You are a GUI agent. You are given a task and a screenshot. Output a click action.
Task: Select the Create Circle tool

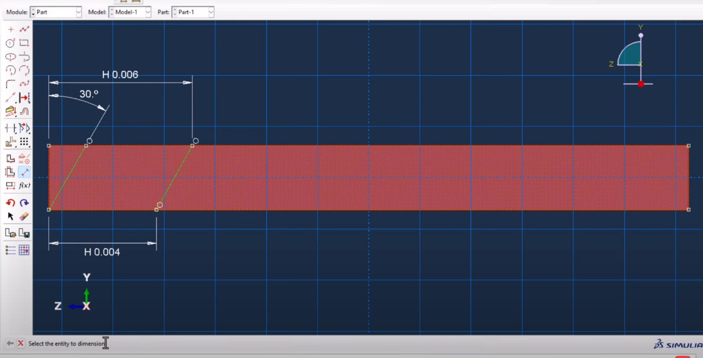[10, 43]
